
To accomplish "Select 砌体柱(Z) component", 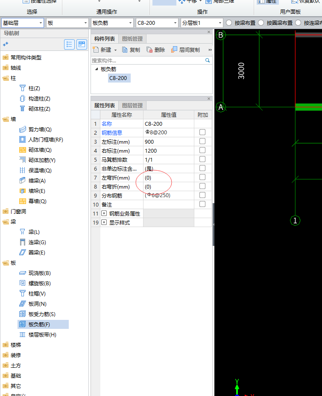I will (39, 109).
